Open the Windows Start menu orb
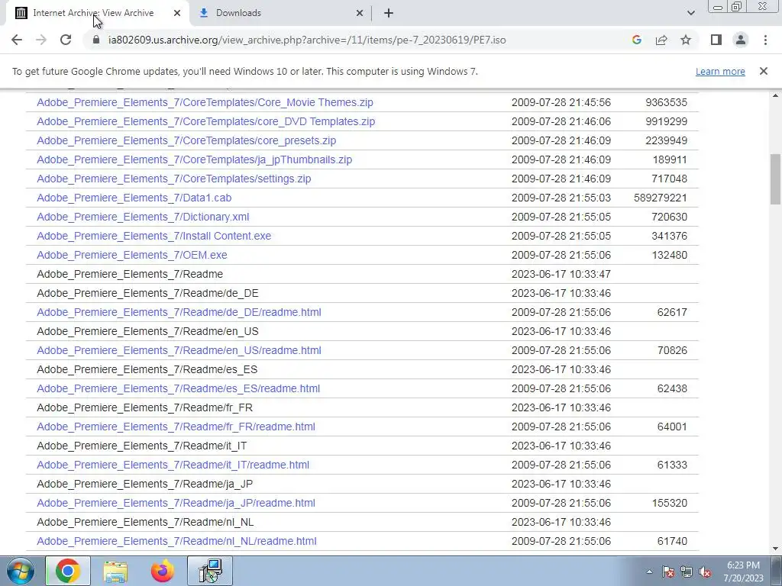 [x=20, y=571]
